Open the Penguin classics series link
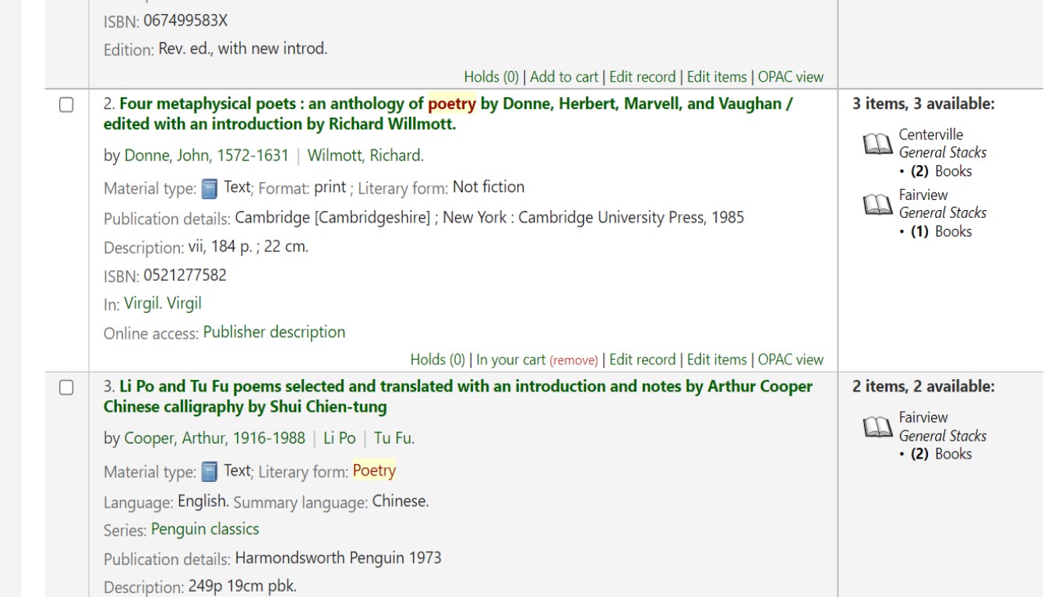 tap(205, 529)
